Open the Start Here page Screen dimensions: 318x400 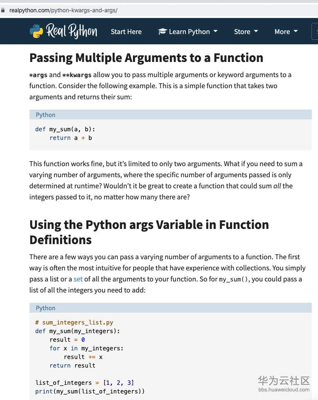126,32
